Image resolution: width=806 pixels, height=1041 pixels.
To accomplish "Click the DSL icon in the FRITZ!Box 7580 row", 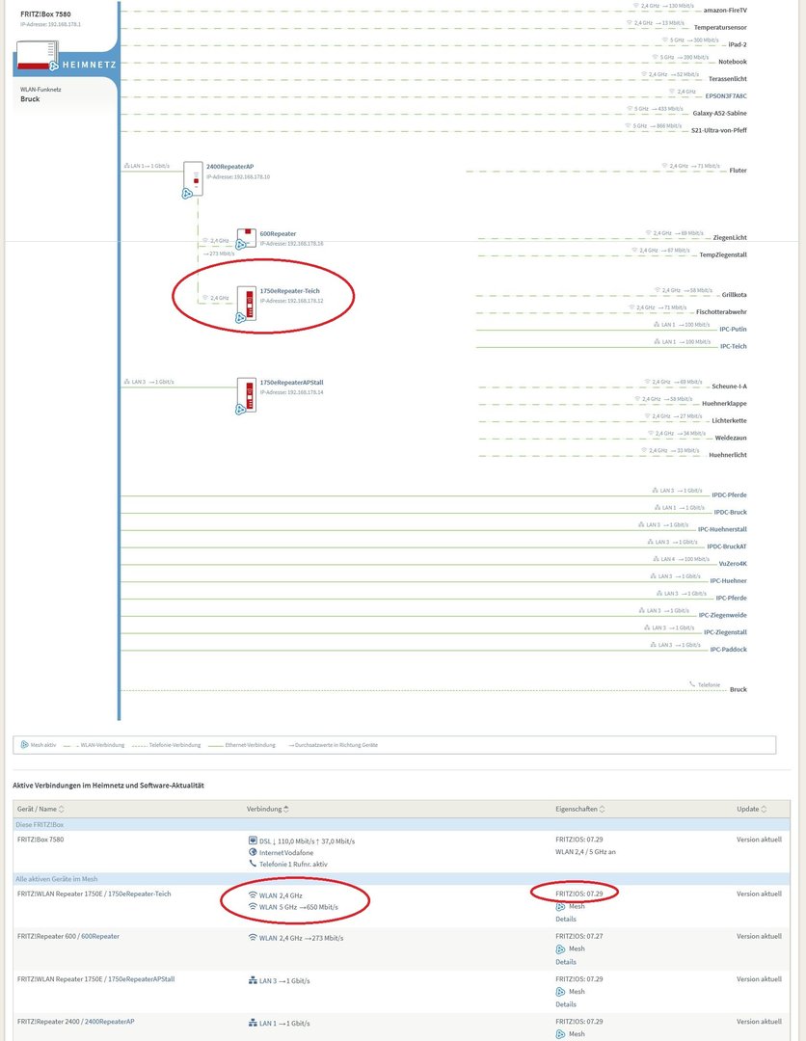I will coord(253,841).
